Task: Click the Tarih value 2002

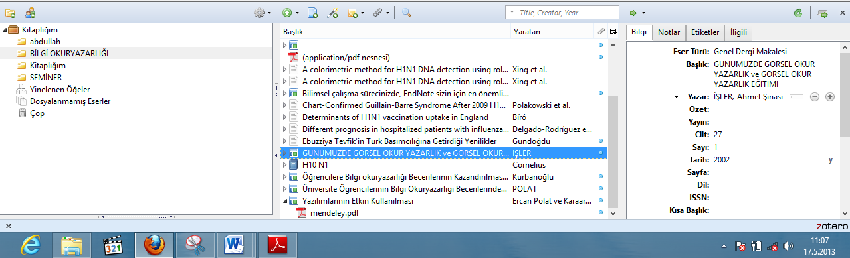Action: tap(722, 160)
